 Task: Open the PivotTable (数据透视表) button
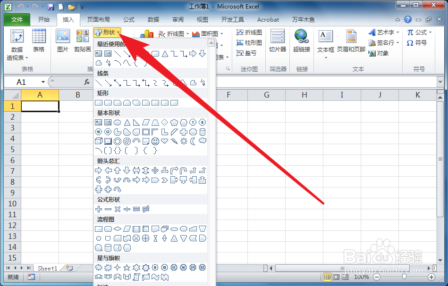point(17,44)
